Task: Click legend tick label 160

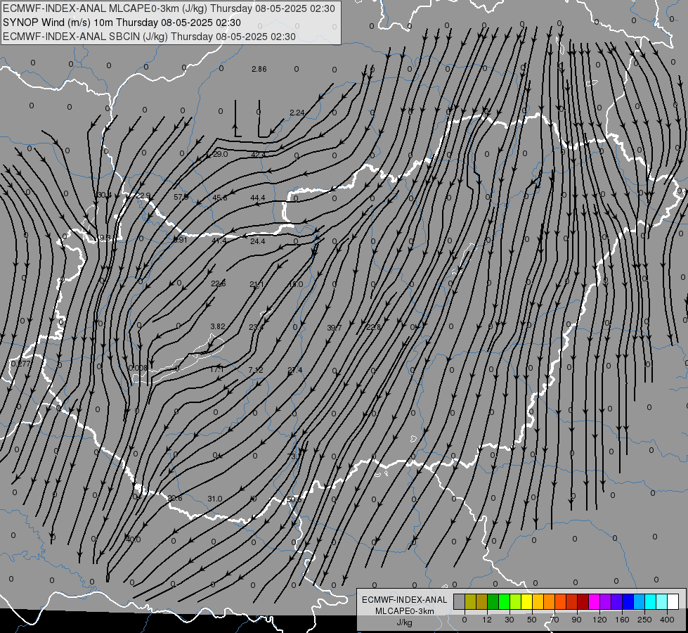Action: click(x=622, y=620)
